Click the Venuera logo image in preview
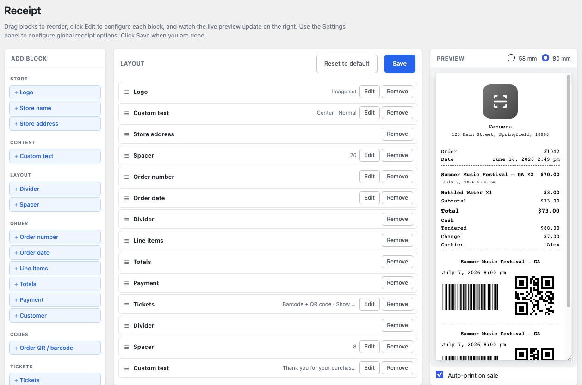The image size is (582, 385). [500, 101]
